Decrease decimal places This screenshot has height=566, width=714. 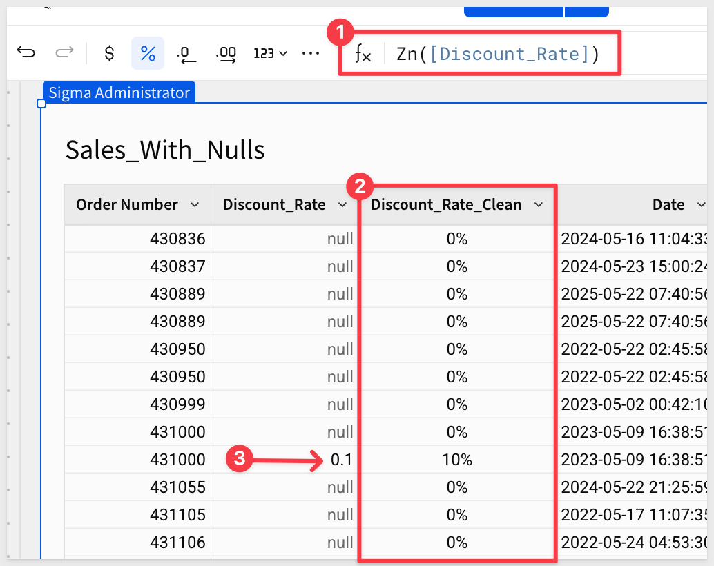186,54
